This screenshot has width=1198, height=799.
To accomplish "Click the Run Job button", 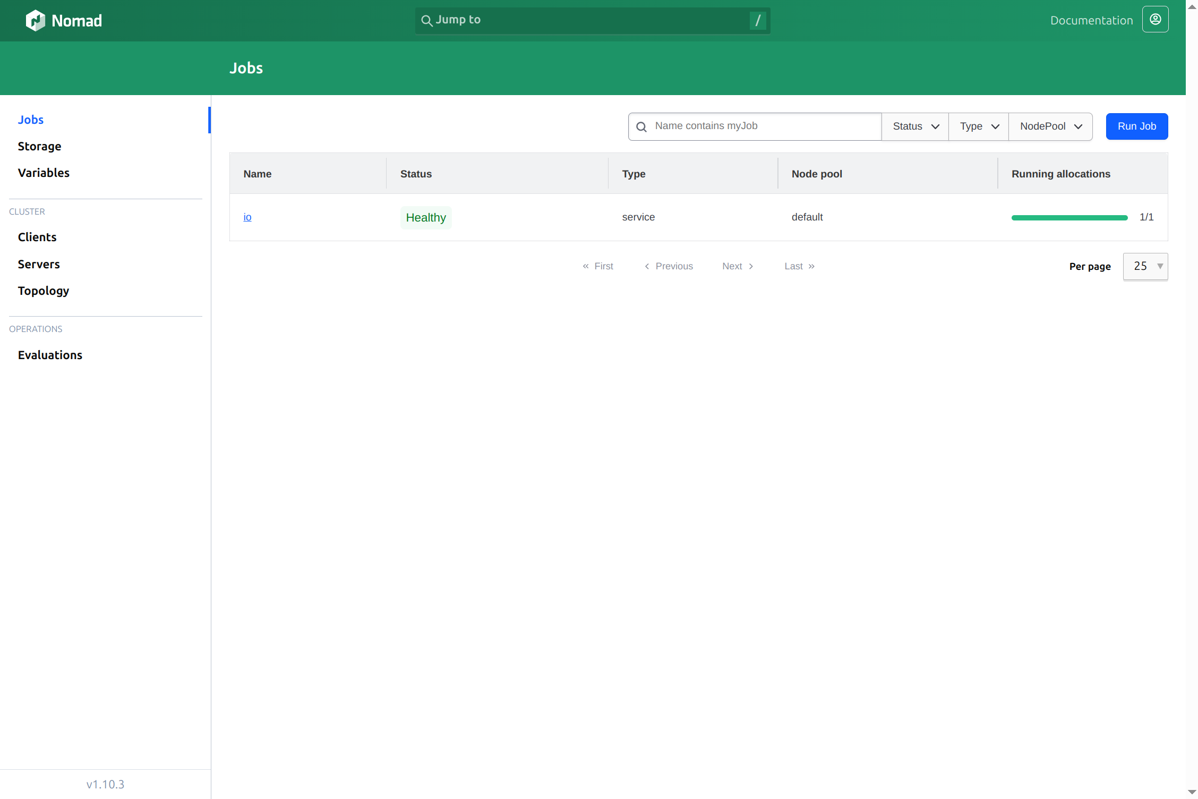I will (1137, 126).
